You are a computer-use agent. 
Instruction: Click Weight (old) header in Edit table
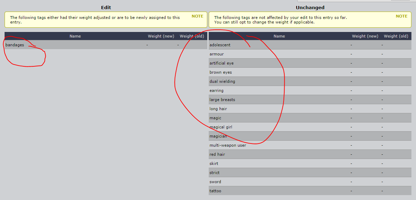[192, 36]
